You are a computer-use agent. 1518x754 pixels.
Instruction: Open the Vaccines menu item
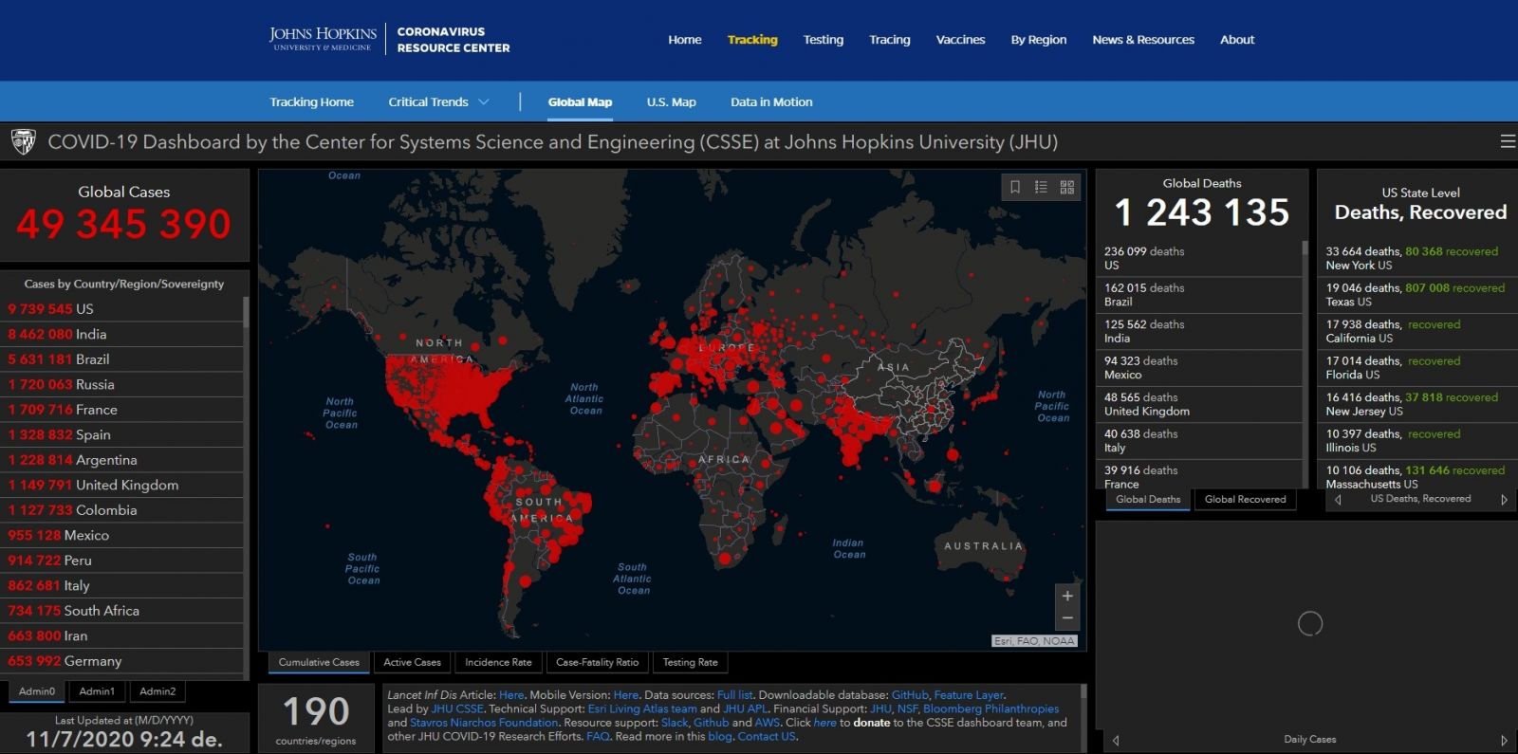coord(960,40)
